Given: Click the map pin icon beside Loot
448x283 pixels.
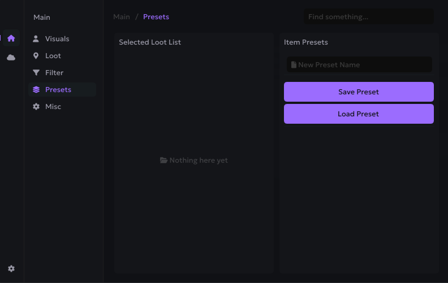Looking at the screenshot, I should coord(36,56).
